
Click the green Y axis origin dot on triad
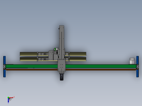click(8, 98)
